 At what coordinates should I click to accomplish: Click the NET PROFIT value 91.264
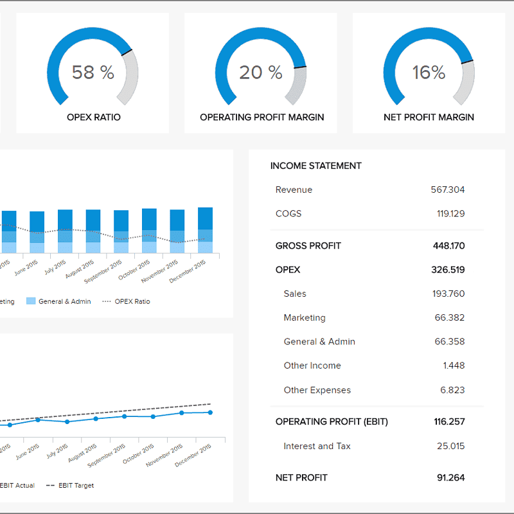450,477
